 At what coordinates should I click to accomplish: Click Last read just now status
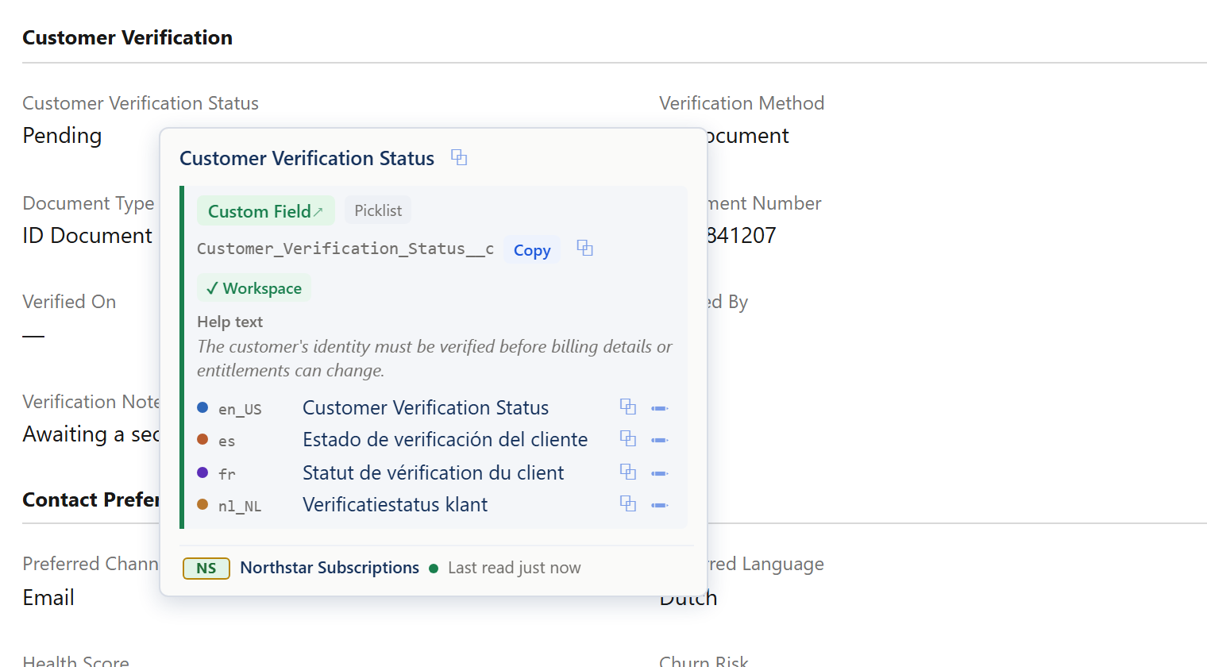(x=515, y=568)
